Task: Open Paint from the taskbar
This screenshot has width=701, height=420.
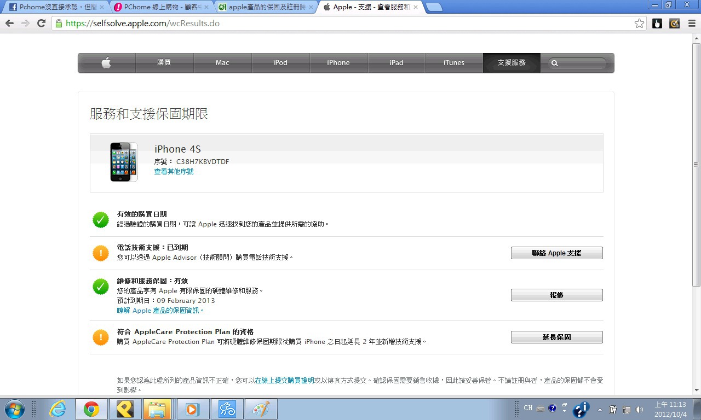Action: tap(261, 409)
